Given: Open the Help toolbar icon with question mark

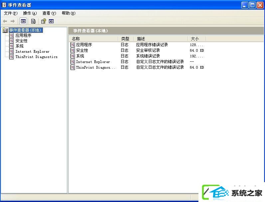Looking at the screenshot, I should tap(43, 21).
